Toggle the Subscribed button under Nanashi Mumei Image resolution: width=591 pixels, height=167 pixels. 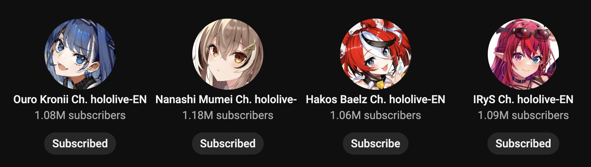[228, 144]
